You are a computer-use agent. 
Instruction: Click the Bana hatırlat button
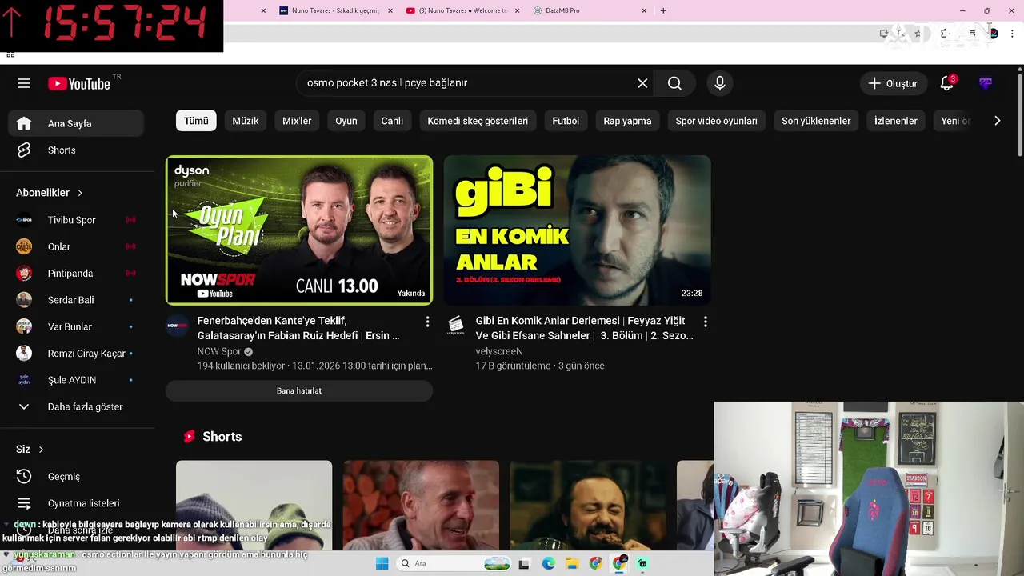299,390
